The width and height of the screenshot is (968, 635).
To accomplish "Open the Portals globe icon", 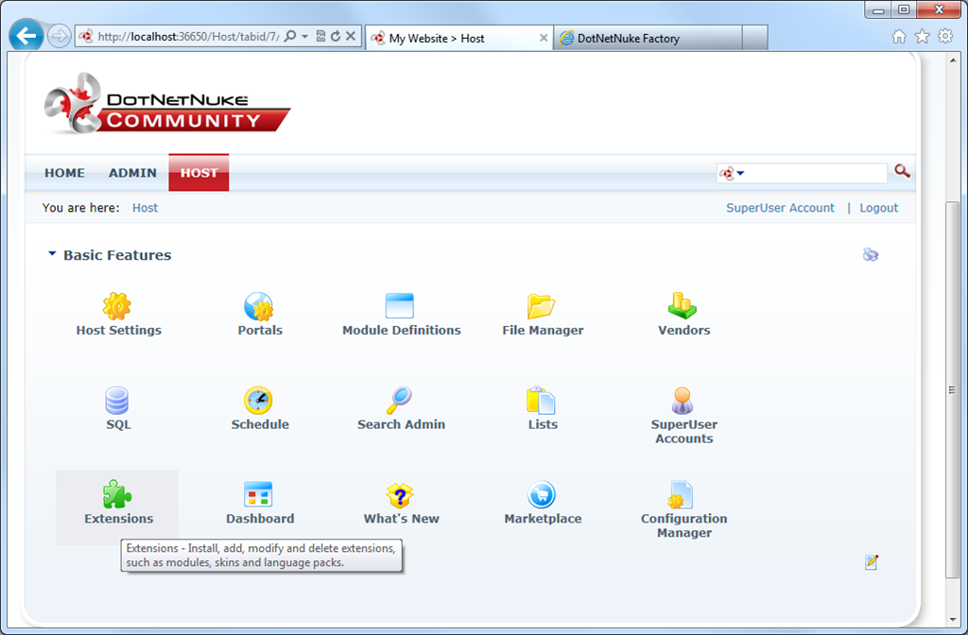I will pyautogui.click(x=259, y=306).
